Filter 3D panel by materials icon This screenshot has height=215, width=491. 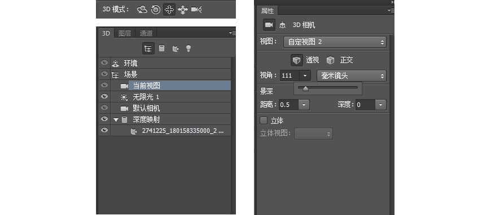tap(176, 48)
